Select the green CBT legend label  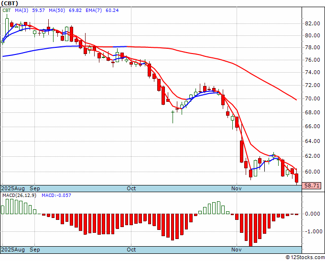coord(6,11)
